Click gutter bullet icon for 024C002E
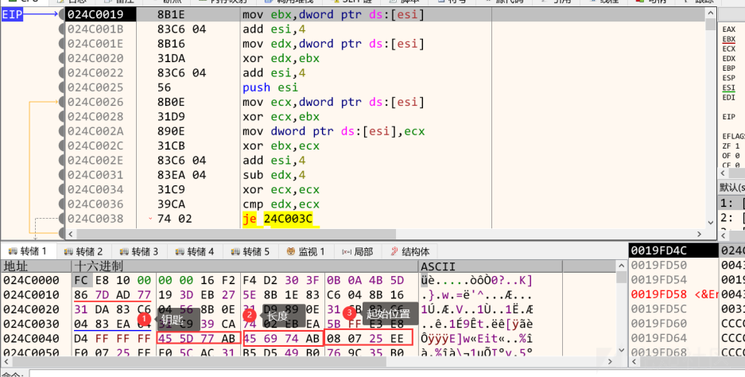Image resolution: width=745 pixels, height=377 pixels. [61, 161]
